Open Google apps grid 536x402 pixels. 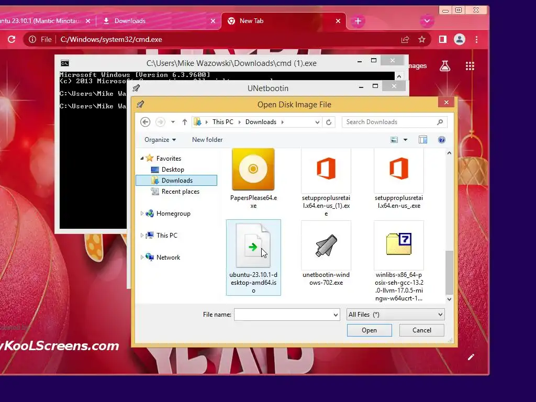coord(470,65)
